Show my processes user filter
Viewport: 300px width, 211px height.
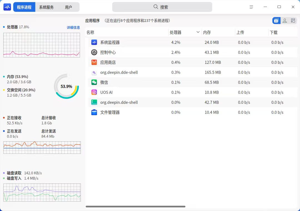coord(285,21)
